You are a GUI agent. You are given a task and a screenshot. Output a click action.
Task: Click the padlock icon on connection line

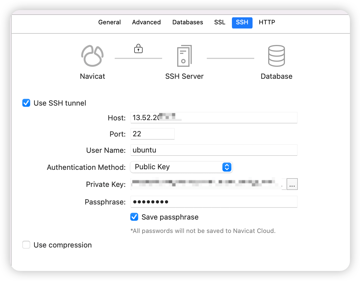coord(138,49)
